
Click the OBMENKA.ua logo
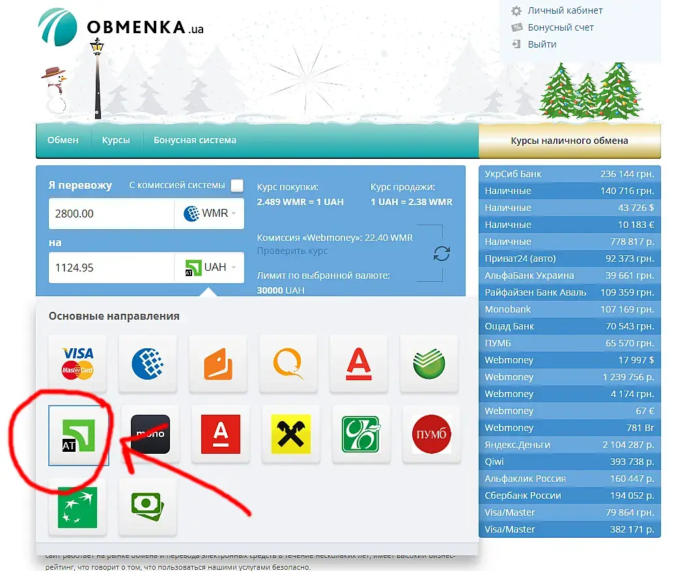(121, 27)
